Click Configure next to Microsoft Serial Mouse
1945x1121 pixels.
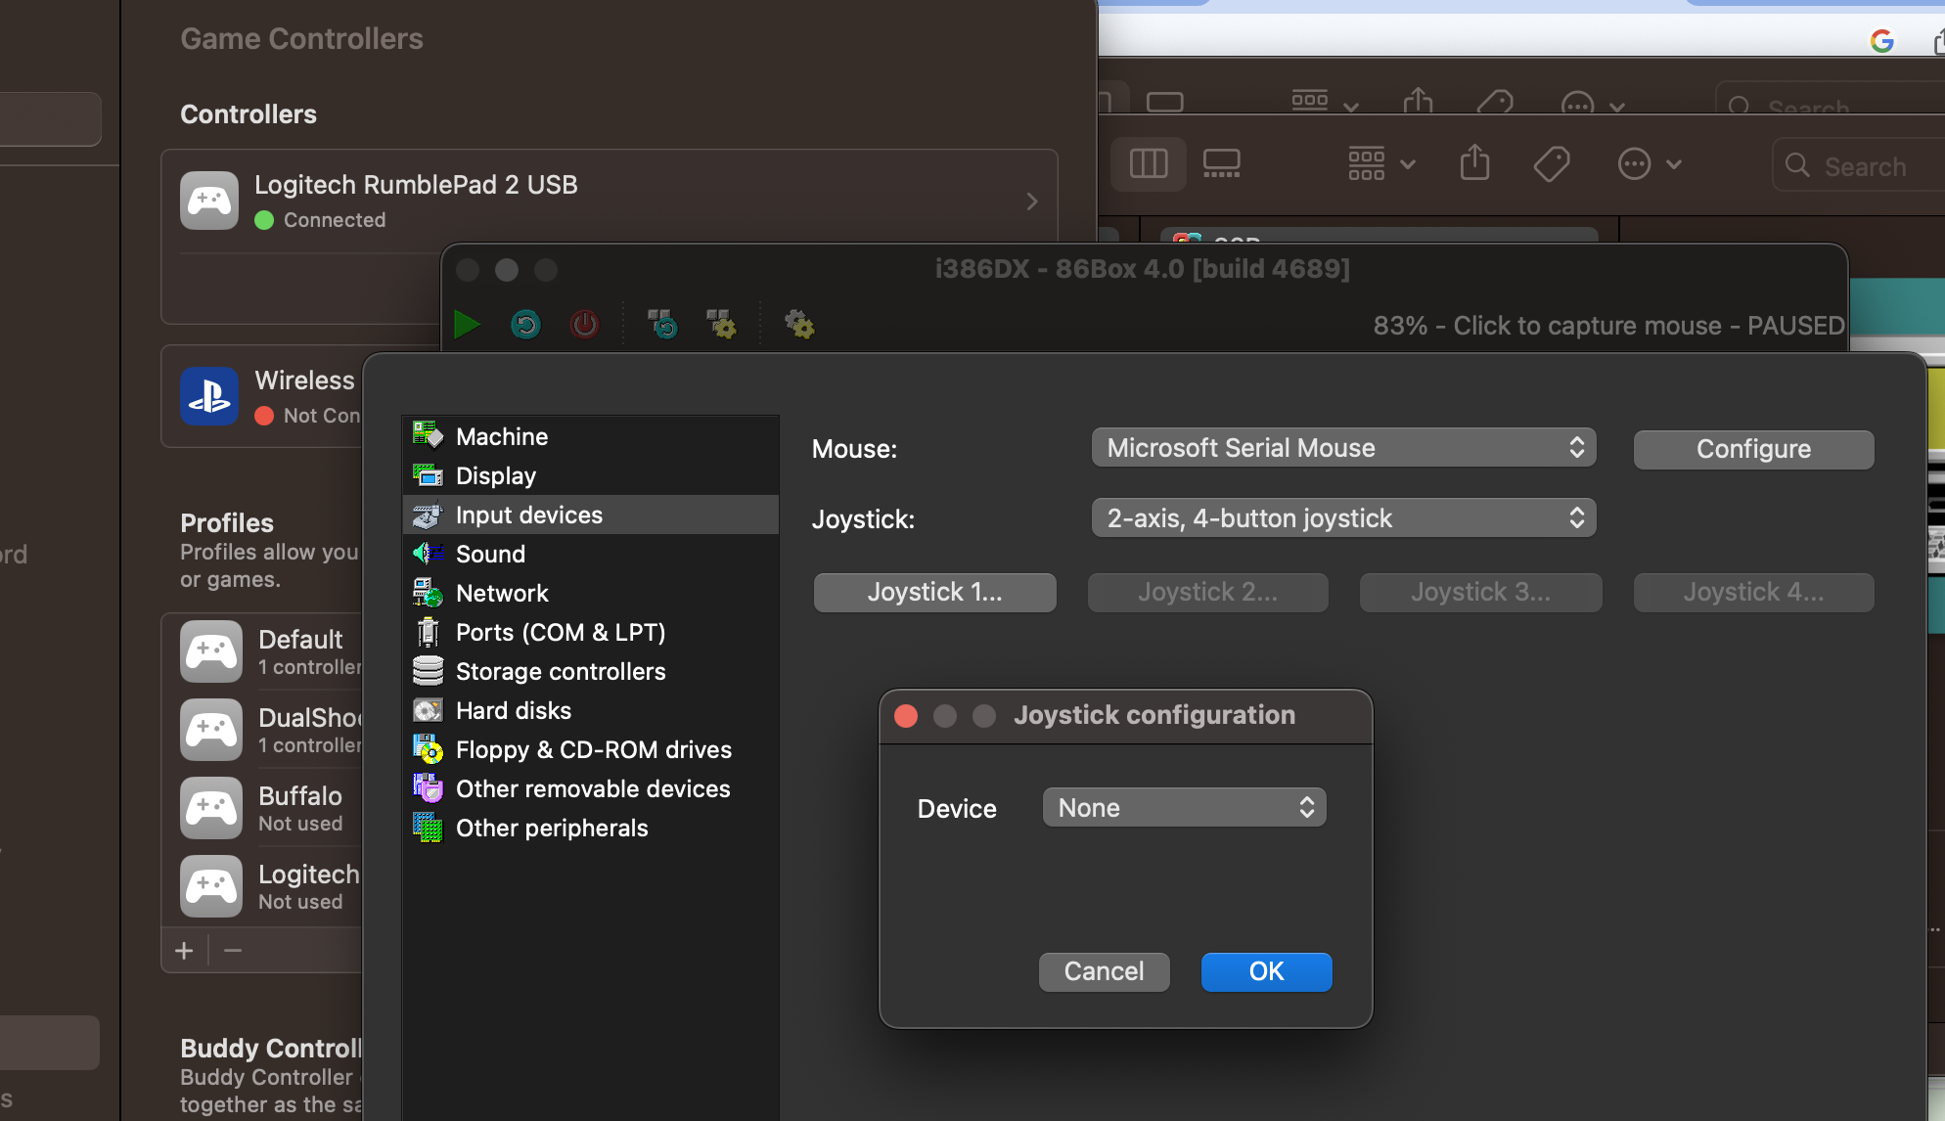[x=1752, y=449]
